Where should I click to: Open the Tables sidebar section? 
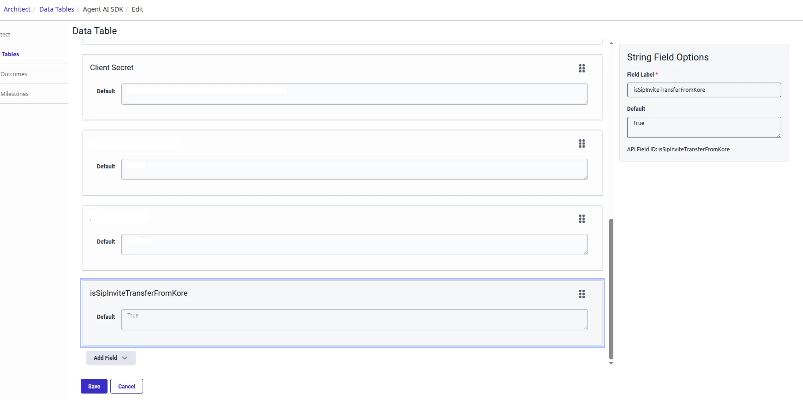pos(10,54)
